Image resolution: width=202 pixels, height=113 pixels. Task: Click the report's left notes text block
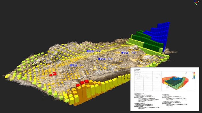[147, 102]
